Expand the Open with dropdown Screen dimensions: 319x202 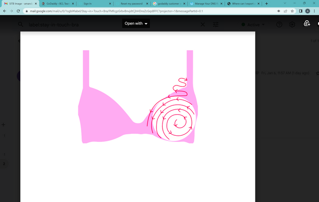click(x=136, y=23)
